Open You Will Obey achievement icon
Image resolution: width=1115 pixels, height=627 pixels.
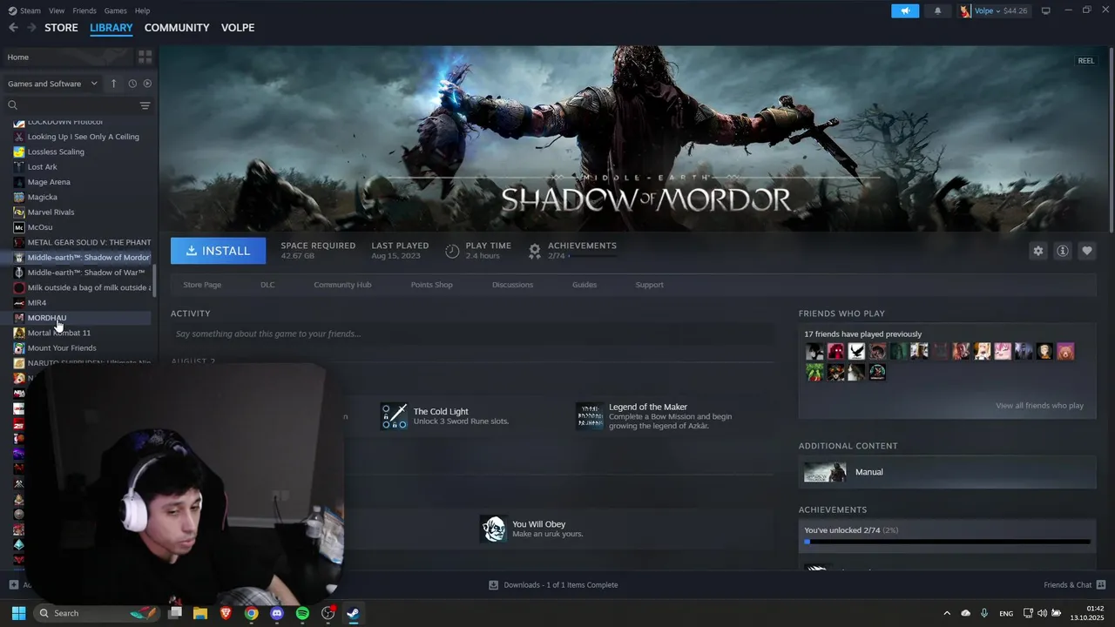click(493, 529)
